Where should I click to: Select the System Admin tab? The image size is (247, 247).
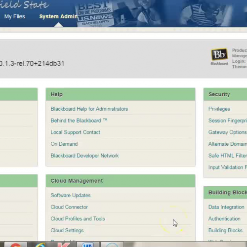[x=58, y=16]
